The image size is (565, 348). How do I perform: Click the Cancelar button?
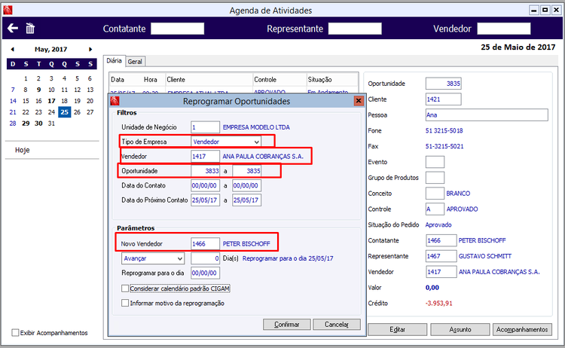coord(337,324)
